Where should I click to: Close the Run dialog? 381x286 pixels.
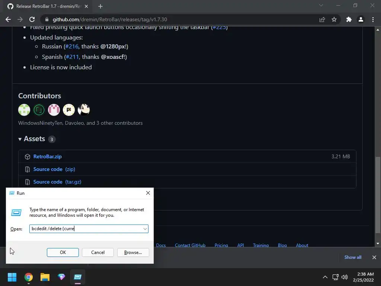pos(148,193)
